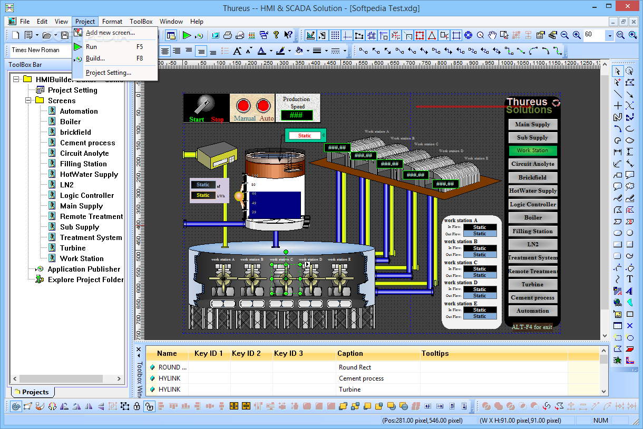
Task: Switch to the Projects tab
Action: [32, 392]
